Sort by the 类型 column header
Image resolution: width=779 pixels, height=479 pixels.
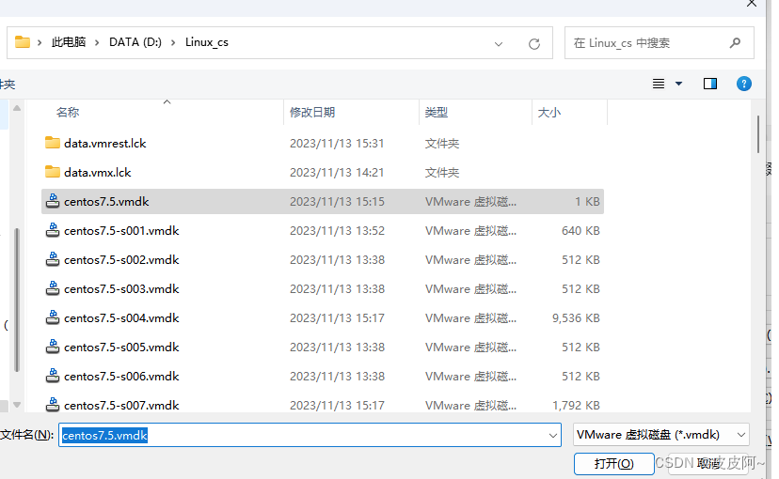[x=437, y=112]
